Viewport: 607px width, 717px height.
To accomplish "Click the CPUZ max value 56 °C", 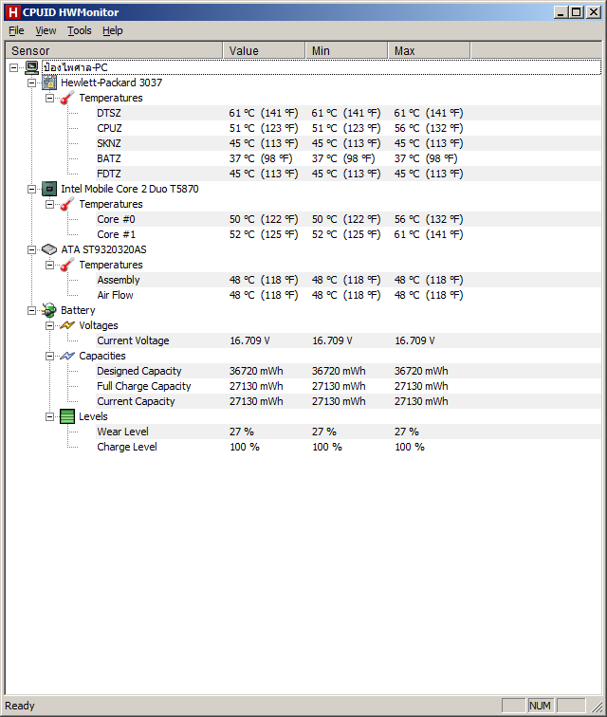I will 429,128.
